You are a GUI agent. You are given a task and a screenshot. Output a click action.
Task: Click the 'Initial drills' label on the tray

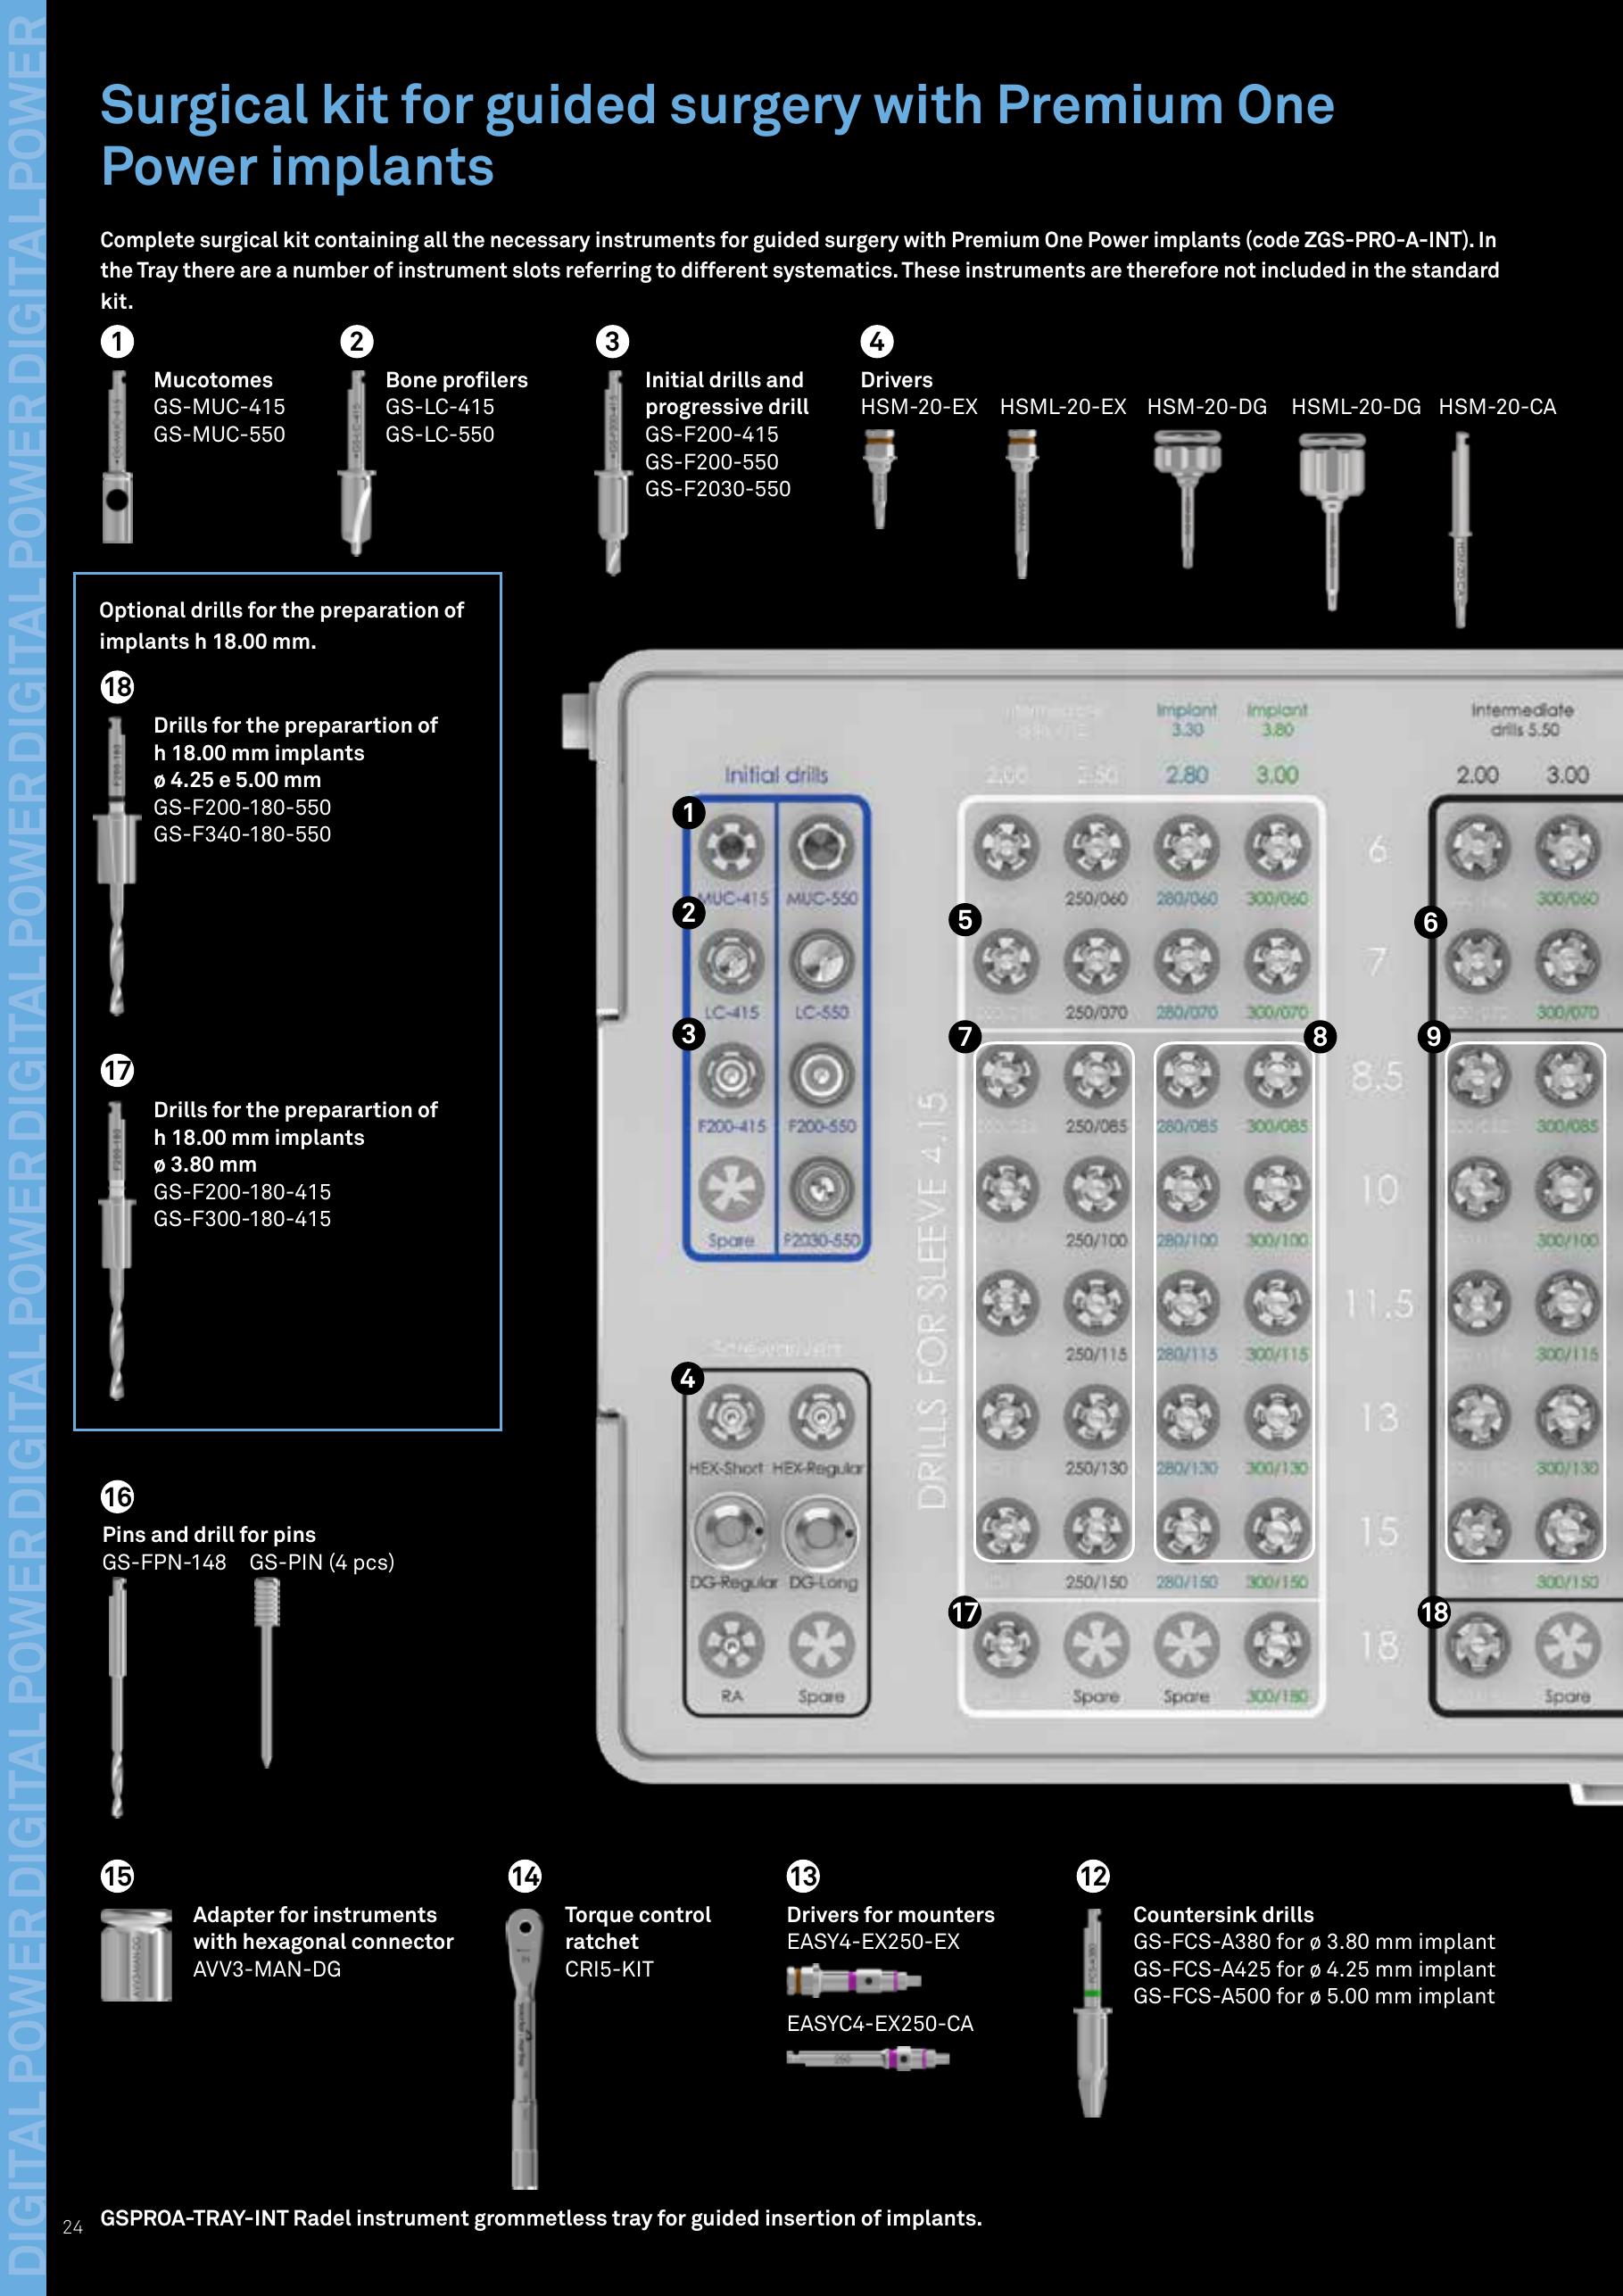[x=776, y=775]
